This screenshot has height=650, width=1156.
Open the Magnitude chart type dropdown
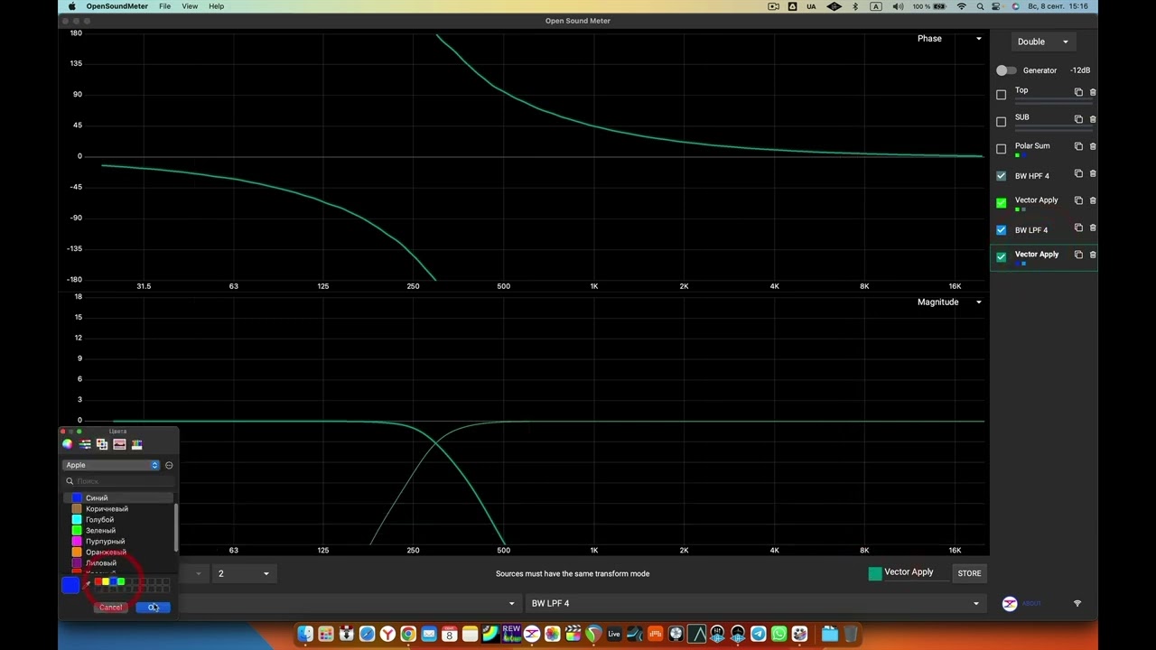(948, 302)
